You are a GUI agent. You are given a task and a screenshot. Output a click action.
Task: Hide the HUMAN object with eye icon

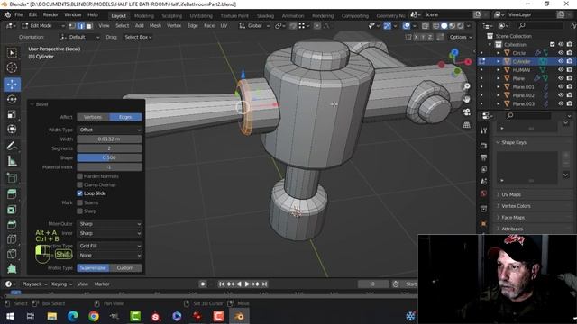point(561,70)
